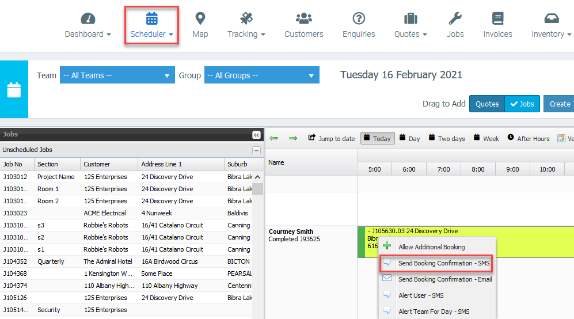Screen dimensions: 574x319
Task: Click the Jobs wrench icon
Action: (455, 19)
